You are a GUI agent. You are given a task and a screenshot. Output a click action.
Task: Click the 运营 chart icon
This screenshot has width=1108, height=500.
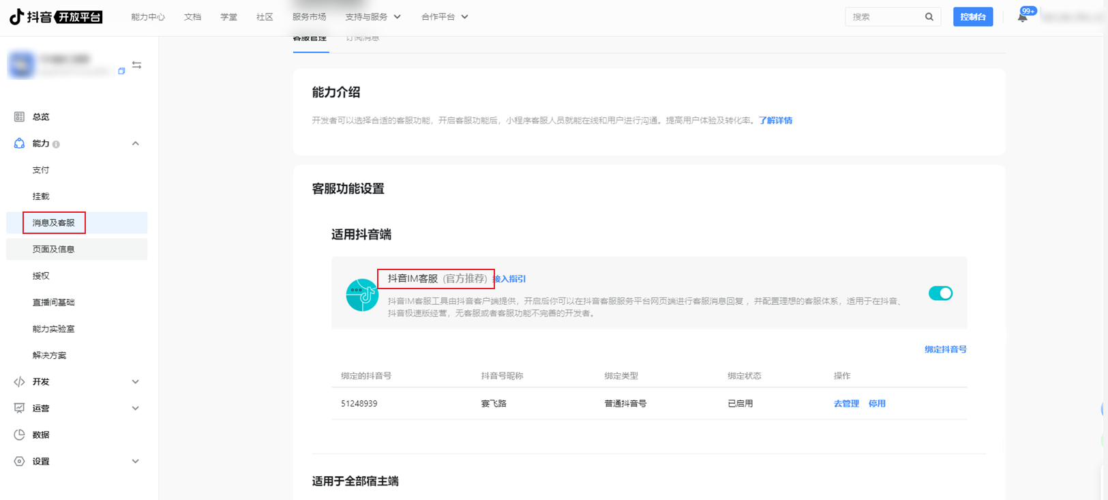tap(19, 409)
